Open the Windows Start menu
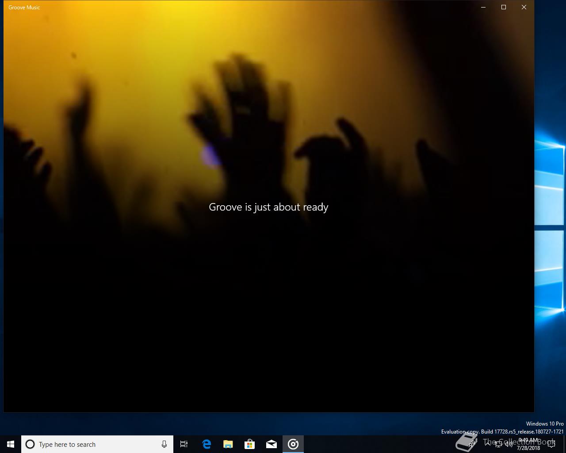 click(x=11, y=444)
